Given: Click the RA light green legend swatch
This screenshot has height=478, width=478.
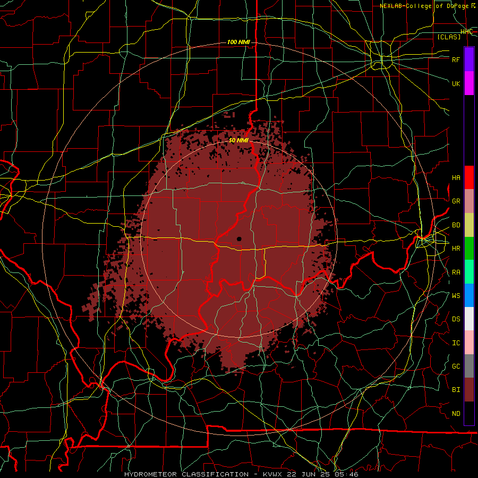Looking at the screenshot, I should (469, 271).
